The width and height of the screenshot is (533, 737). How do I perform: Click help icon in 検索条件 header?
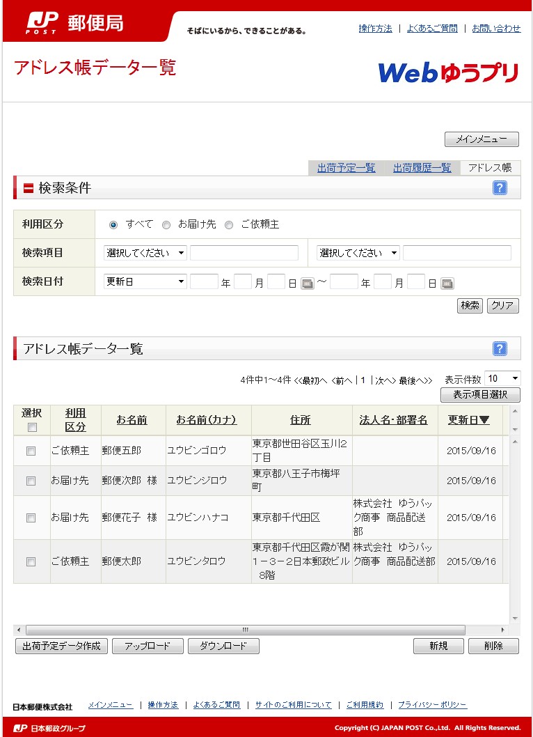point(500,188)
